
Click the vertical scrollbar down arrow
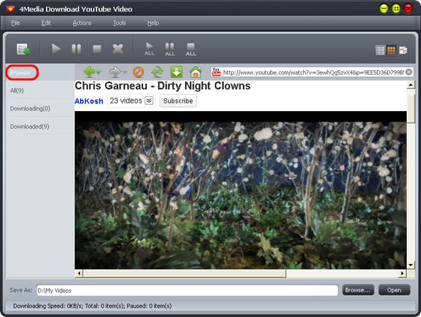point(410,265)
